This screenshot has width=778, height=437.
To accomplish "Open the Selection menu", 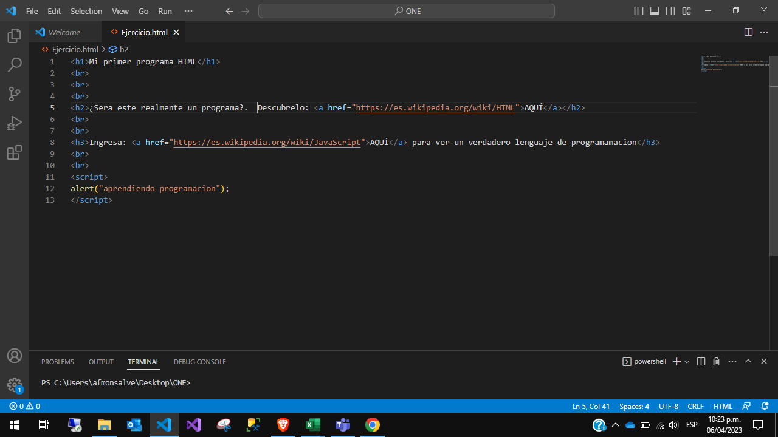I will click(x=86, y=11).
